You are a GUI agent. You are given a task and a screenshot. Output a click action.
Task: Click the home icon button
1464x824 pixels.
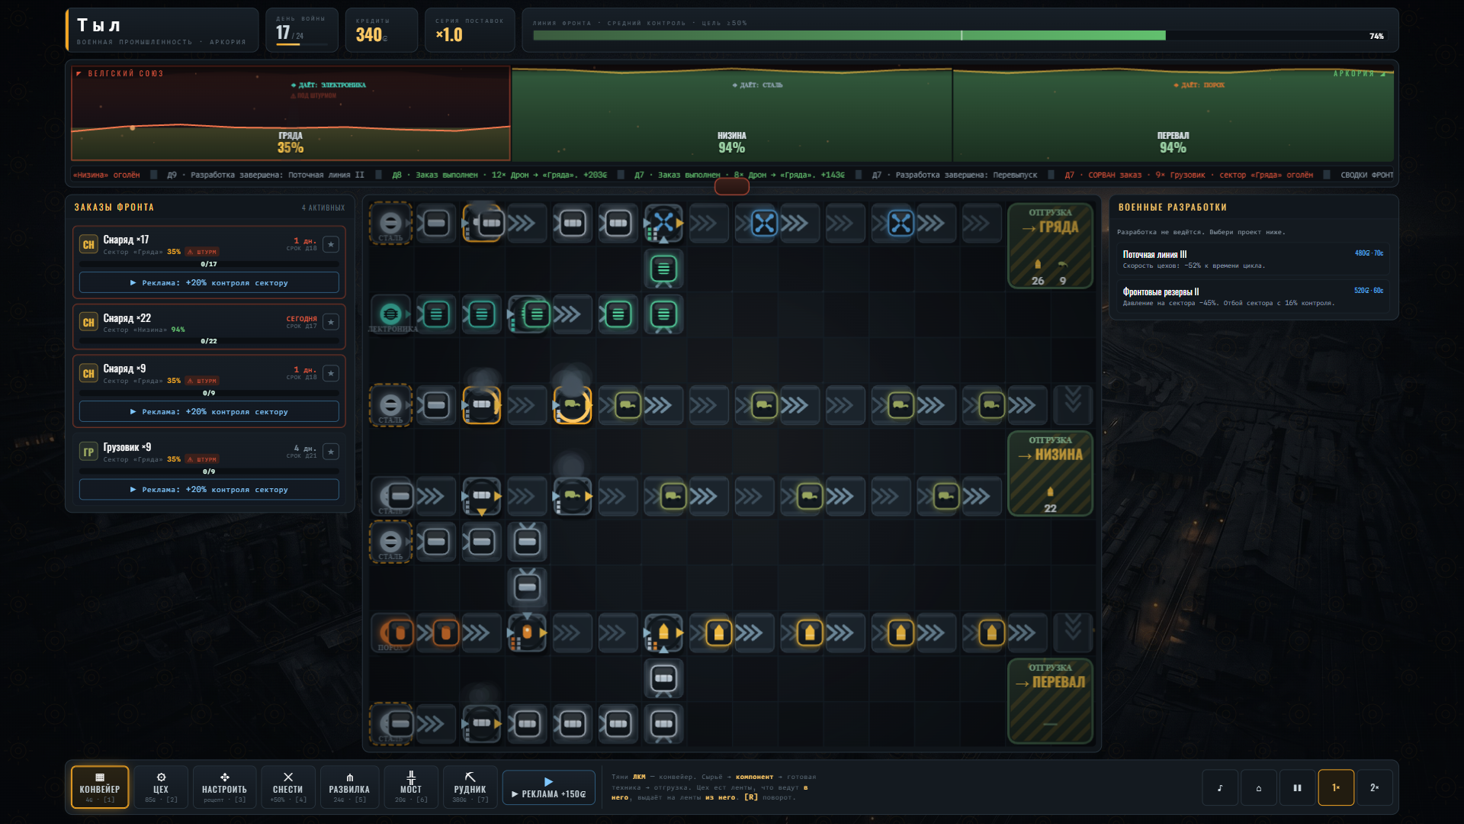click(x=1259, y=788)
